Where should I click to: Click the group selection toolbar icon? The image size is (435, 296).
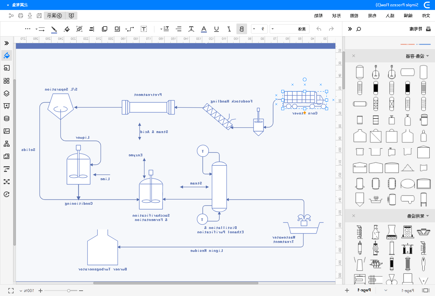tap(79, 29)
